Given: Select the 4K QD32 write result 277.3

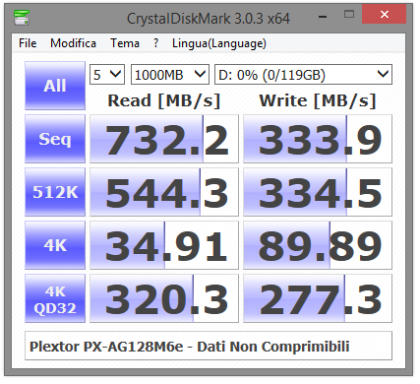Looking at the screenshot, I should click(318, 298).
